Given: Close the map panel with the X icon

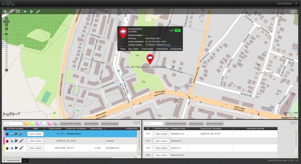Looking at the screenshot, I should click(x=296, y=12).
